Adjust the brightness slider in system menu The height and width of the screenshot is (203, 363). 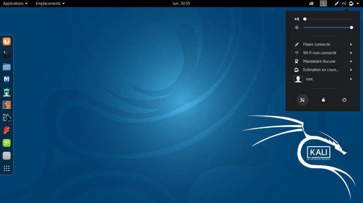point(328,28)
